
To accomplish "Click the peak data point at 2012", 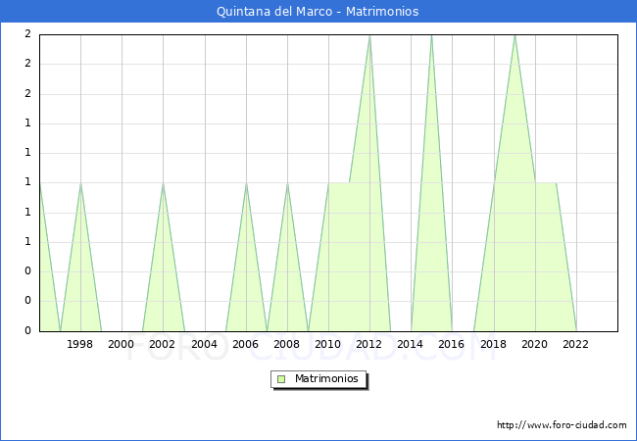I will (x=369, y=35).
